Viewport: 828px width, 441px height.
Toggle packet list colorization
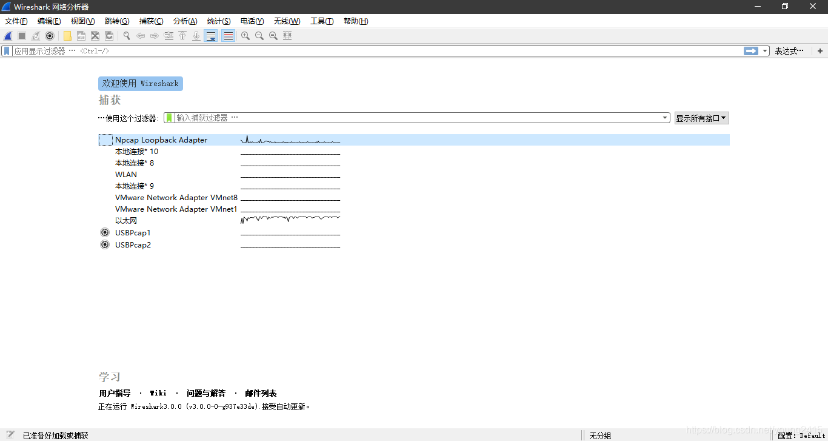[228, 36]
